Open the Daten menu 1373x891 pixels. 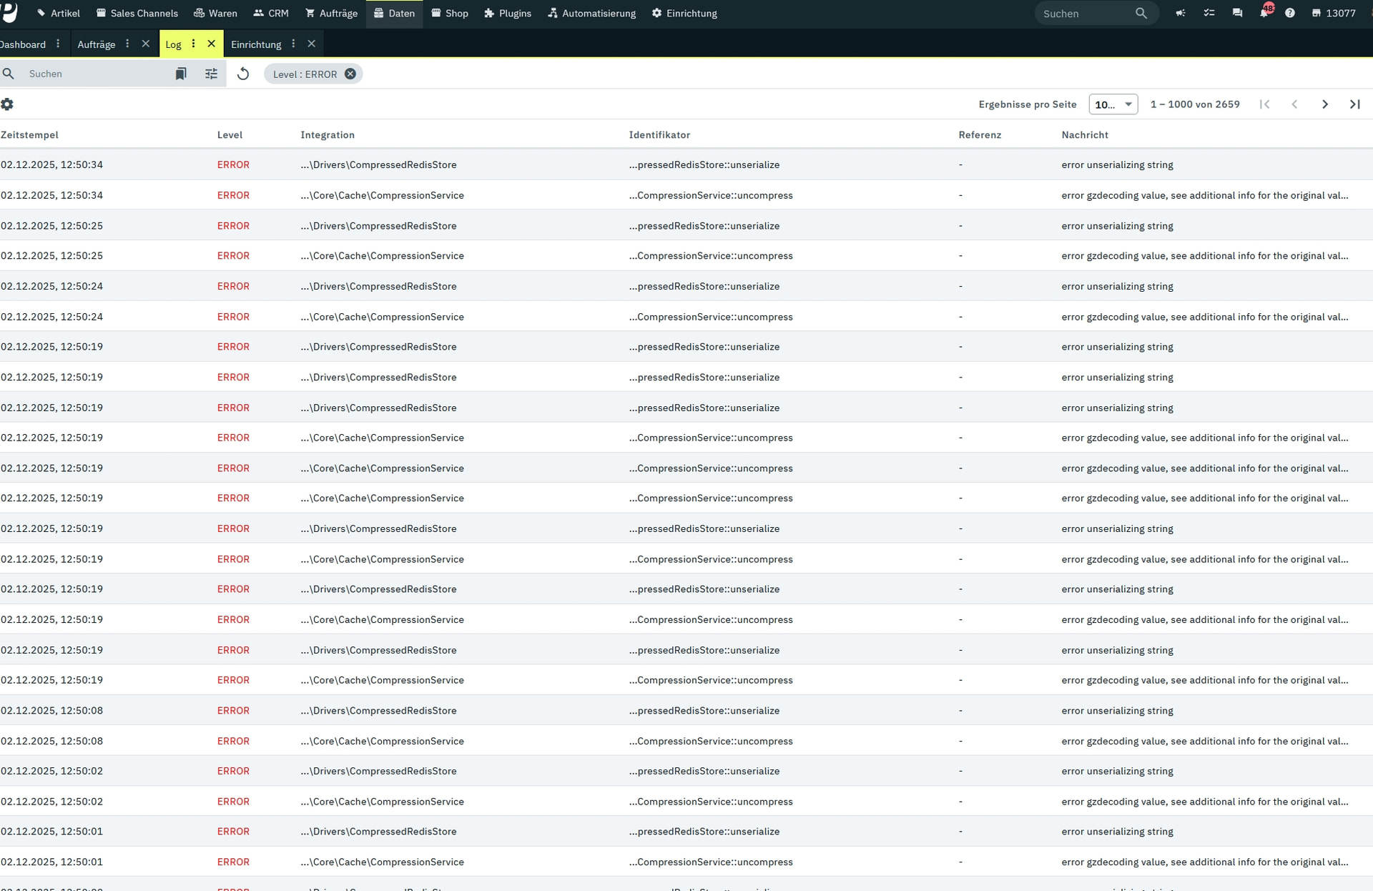click(x=394, y=13)
